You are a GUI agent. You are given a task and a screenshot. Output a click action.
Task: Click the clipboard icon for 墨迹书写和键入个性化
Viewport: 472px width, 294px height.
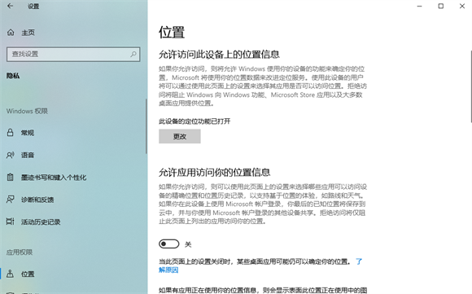click(11, 177)
